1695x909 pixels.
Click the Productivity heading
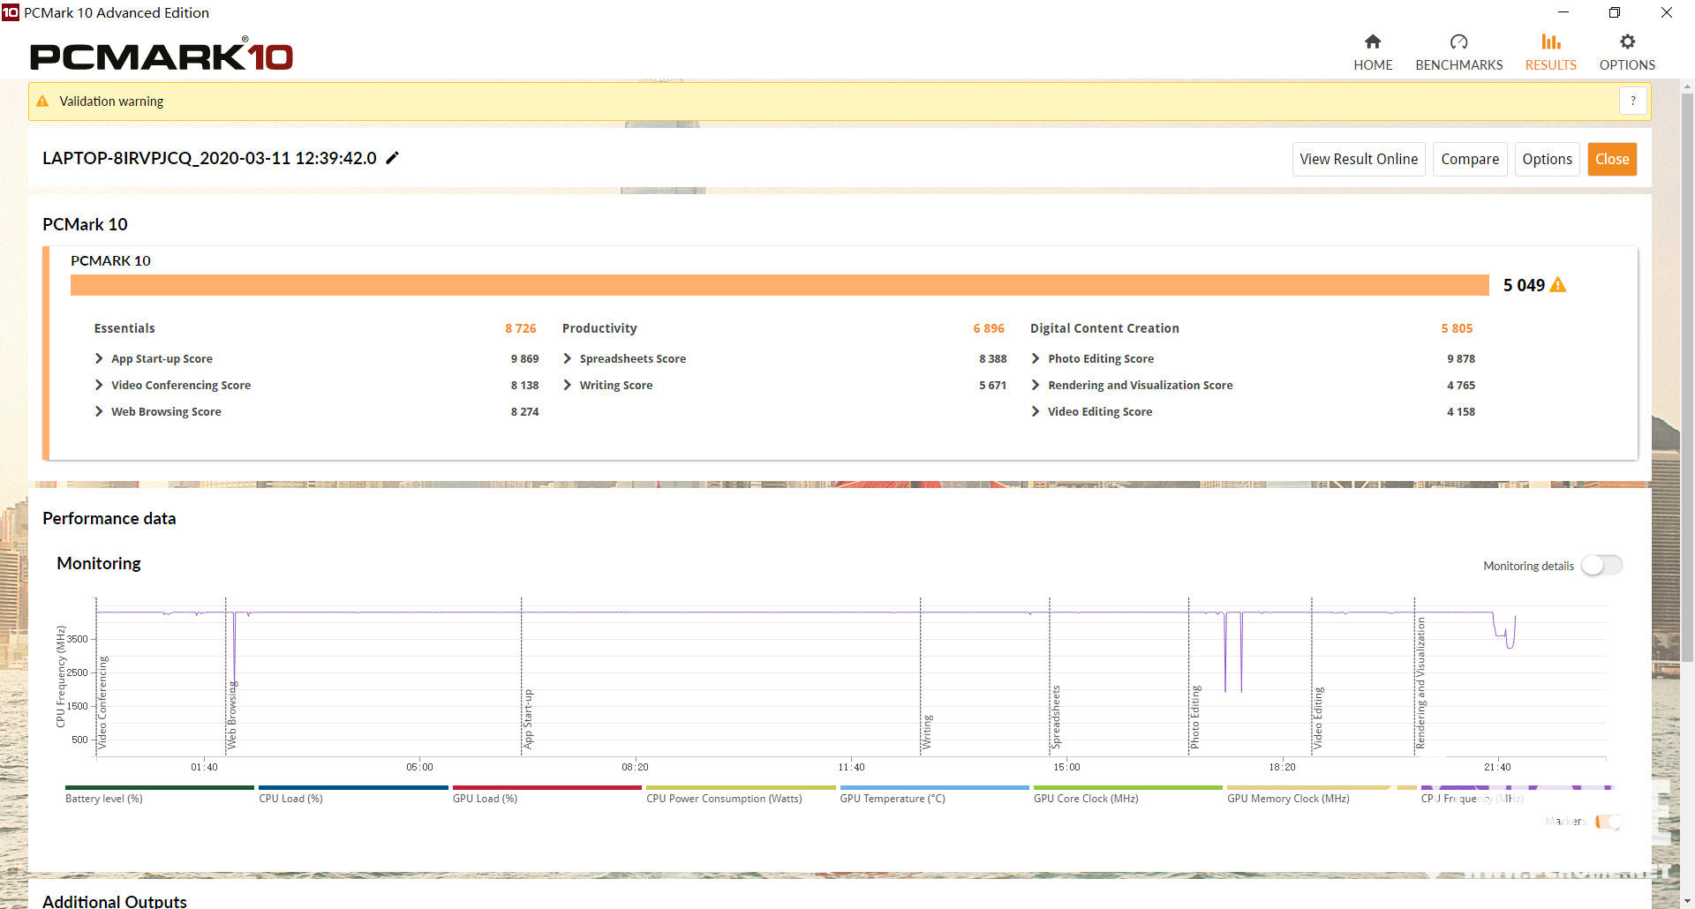[599, 328]
